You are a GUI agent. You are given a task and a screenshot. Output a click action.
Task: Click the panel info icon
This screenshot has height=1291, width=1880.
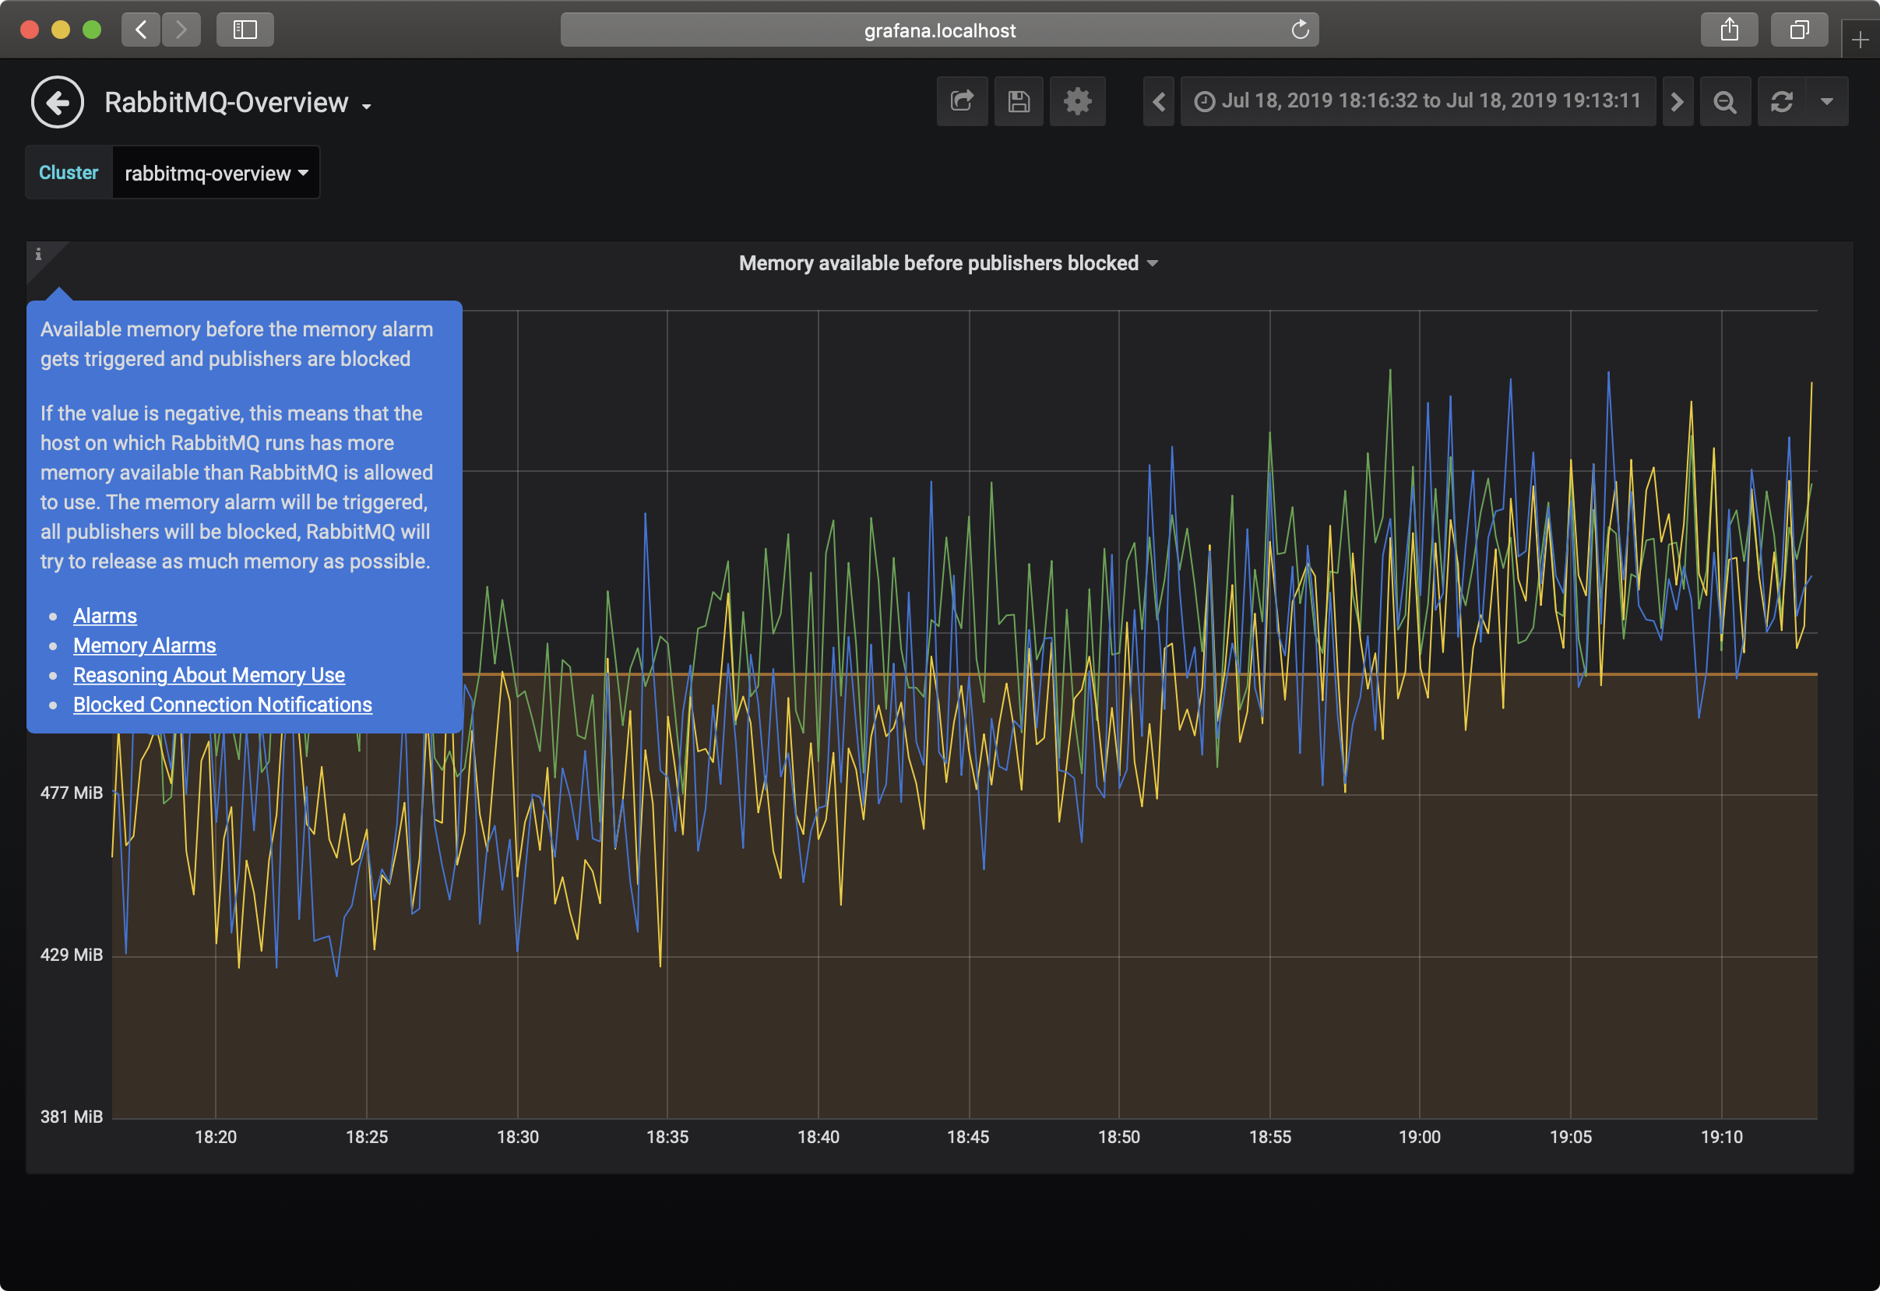point(38,254)
